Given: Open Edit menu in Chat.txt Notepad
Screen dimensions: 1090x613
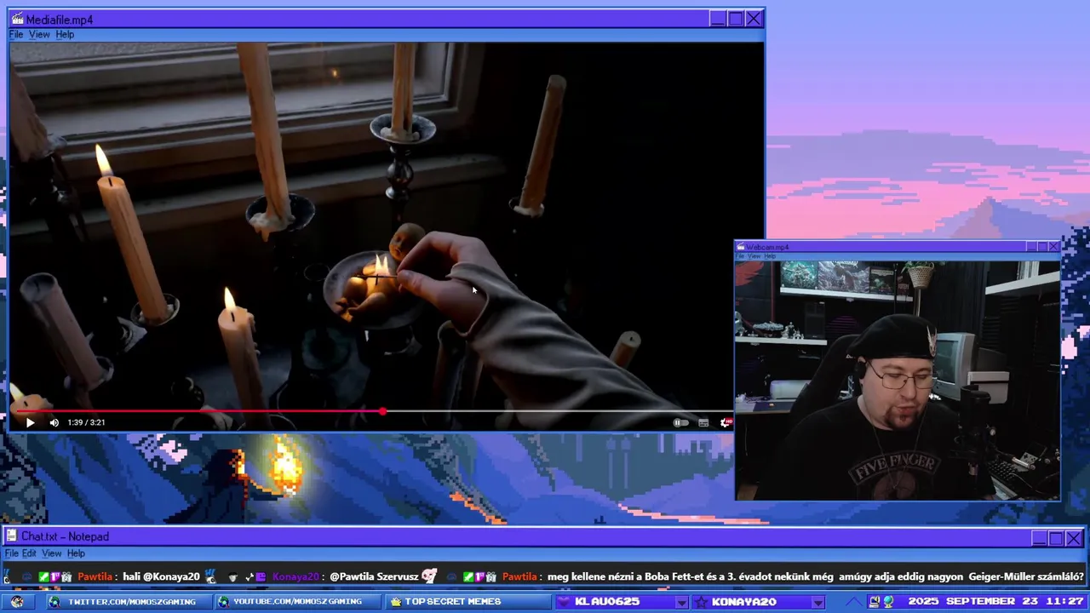Looking at the screenshot, I should [29, 553].
